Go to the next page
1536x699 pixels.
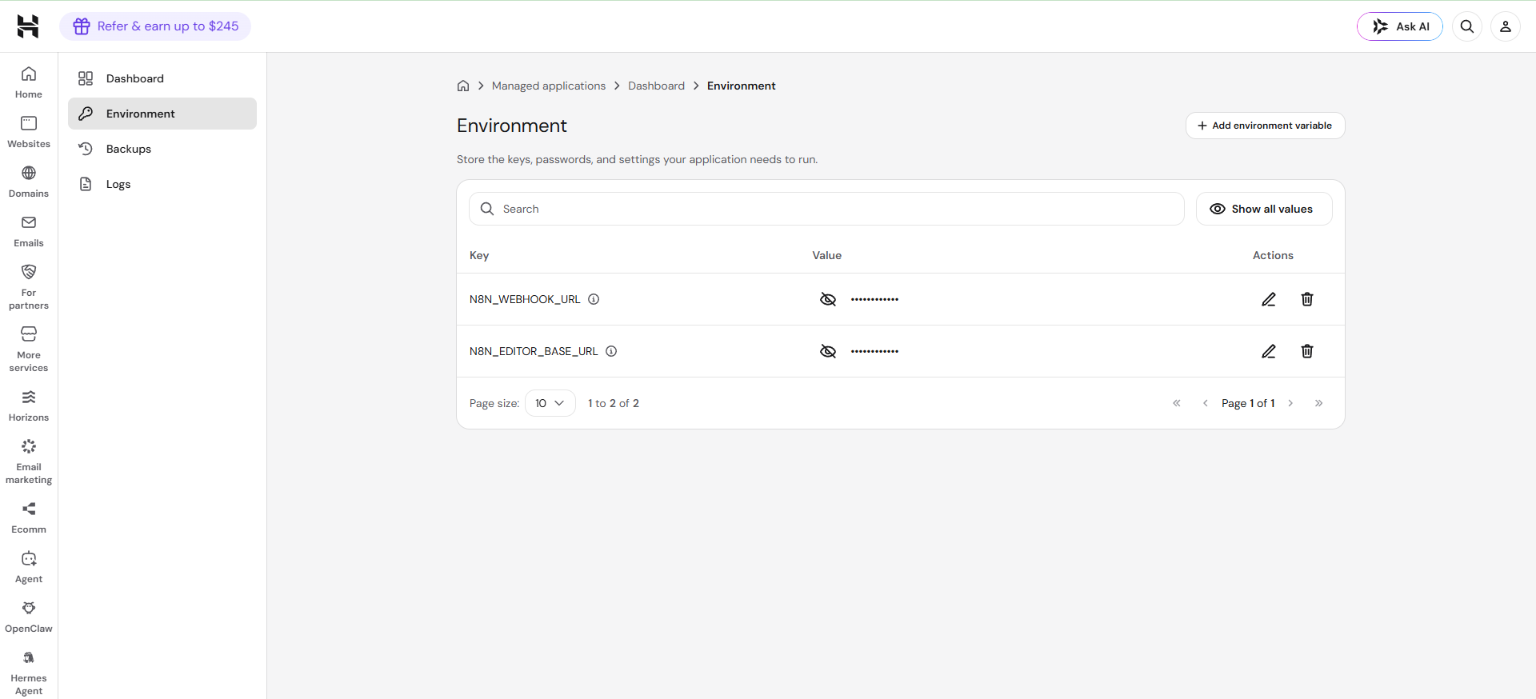coord(1290,403)
